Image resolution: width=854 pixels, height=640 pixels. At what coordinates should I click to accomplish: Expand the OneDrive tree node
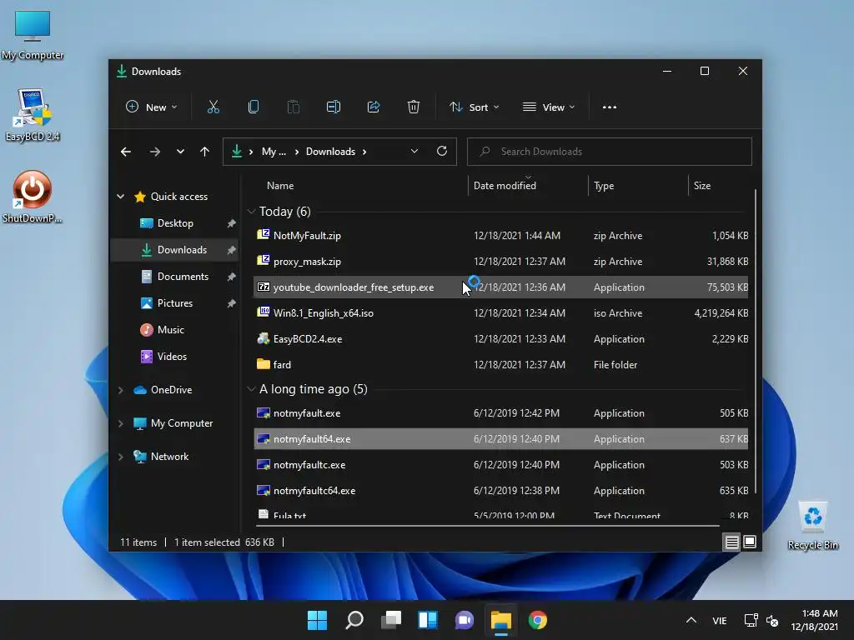pos(120,390)
